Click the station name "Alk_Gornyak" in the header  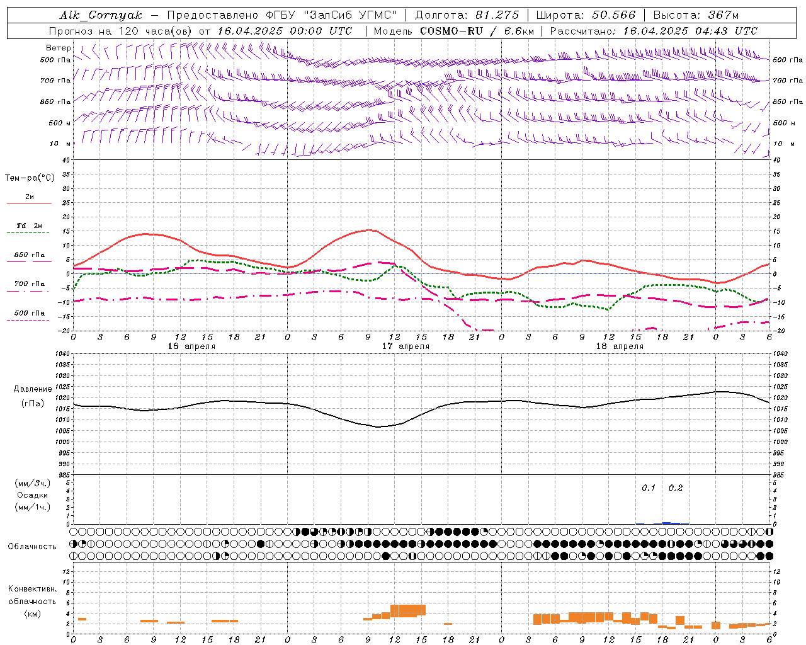click(x=101, y=15)
